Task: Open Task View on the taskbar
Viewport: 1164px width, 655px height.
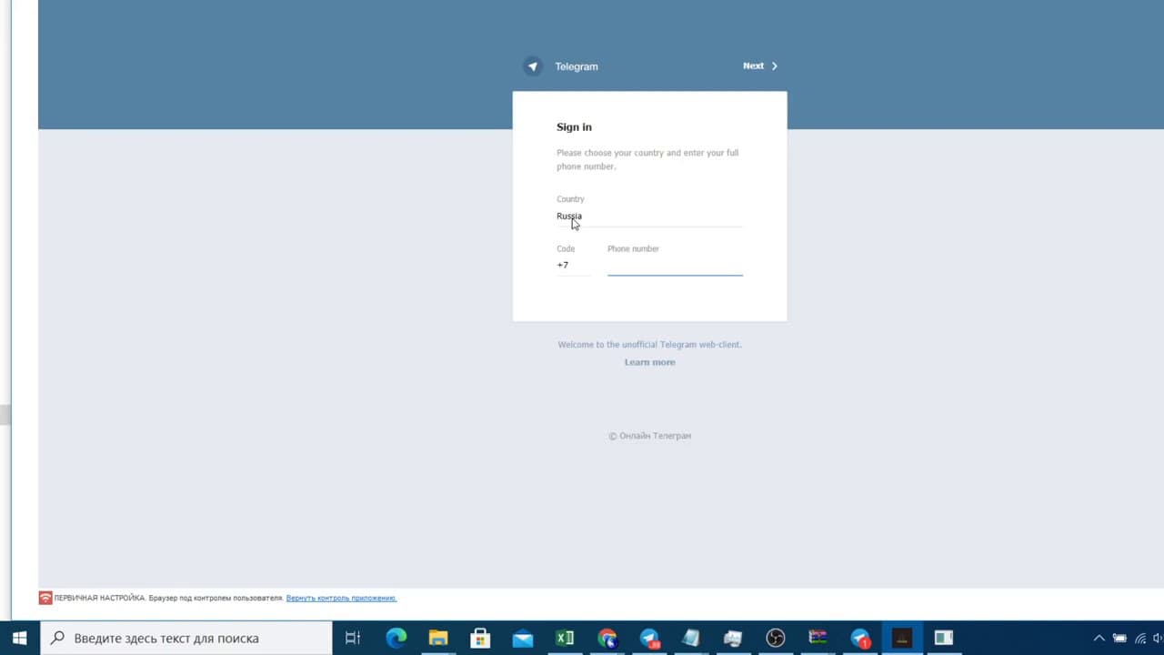Action: (x=353, y=638)
